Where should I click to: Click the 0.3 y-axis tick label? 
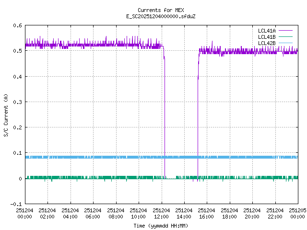coord(17,102)
